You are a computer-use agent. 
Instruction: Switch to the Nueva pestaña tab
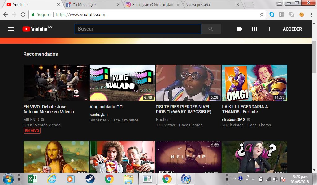click(211, 4)
